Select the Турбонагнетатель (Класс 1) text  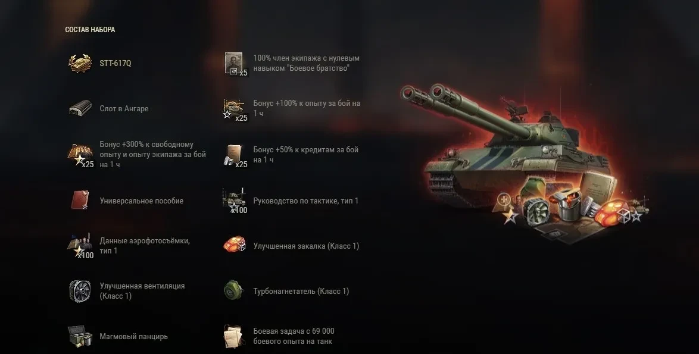click(x=301, y=291)
